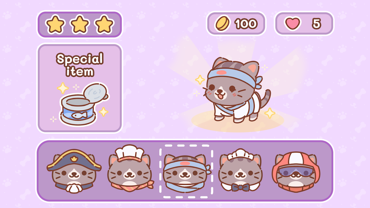Choose the red racing helmet cat
Viewport: 370px width, 208px height.
pyautogui.click(x=296, y=172)
